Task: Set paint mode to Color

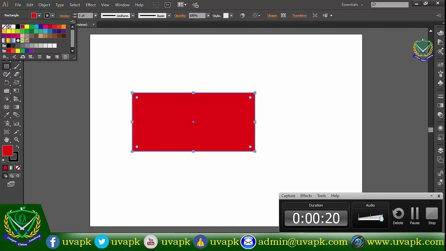Action: (5, 168)
